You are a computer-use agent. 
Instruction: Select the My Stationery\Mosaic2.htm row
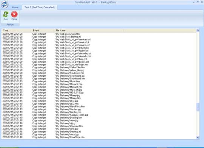[x=99, y=84]
